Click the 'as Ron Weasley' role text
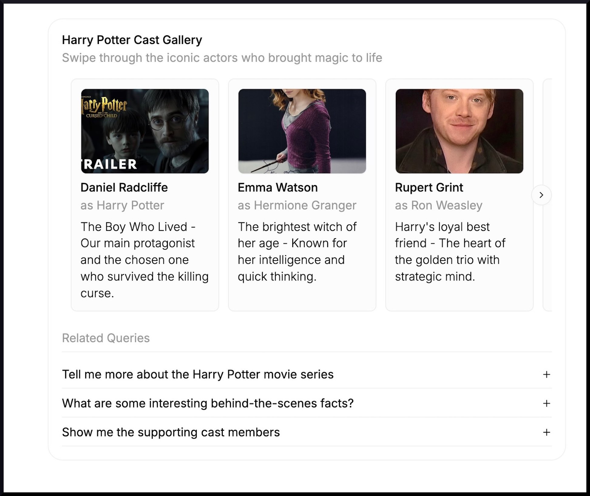Screen dimensions: 590x496 pos(439,205)
